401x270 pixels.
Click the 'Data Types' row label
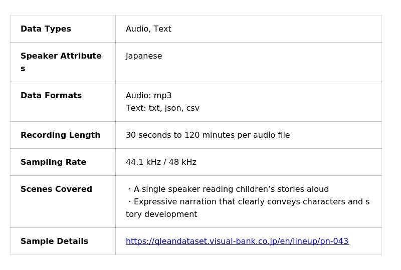pyautogui.click(x=46, y=29)
